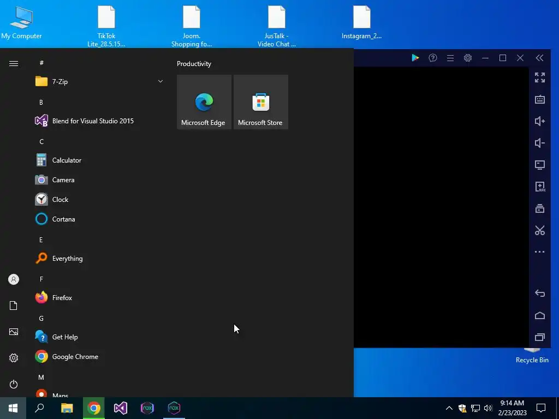Tap the Nox Android home button
The height and width of the screenshot is (419, 559).
tap(540, 315)
